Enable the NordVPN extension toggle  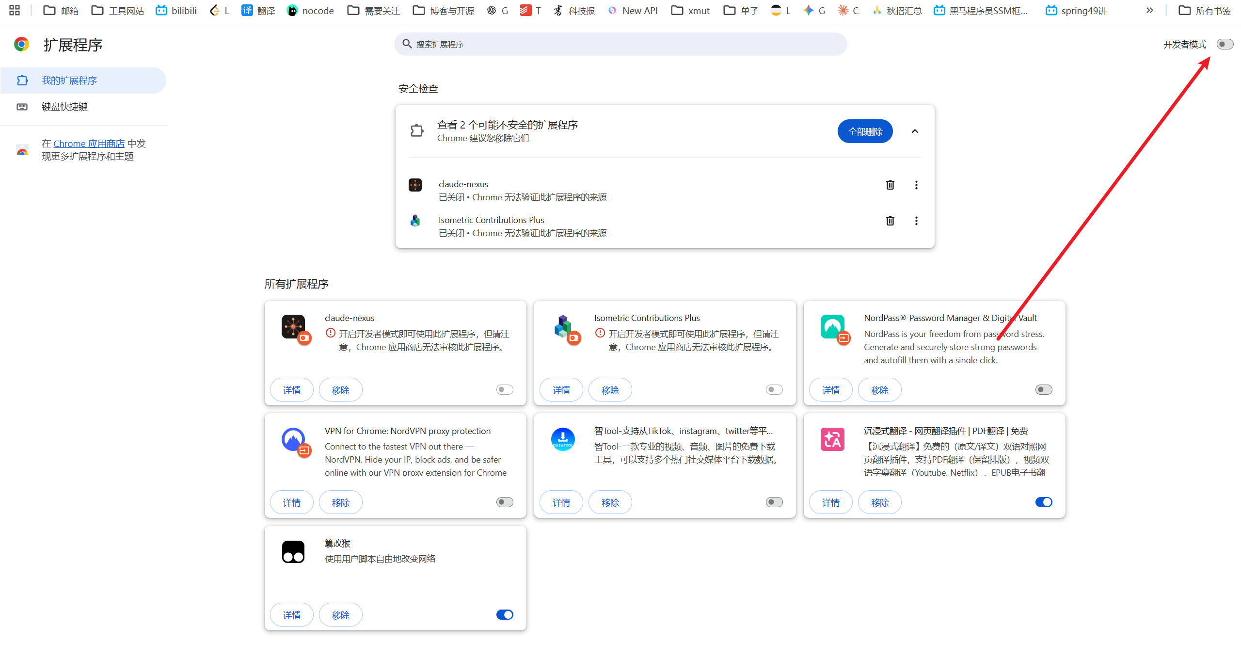[505, 502]
